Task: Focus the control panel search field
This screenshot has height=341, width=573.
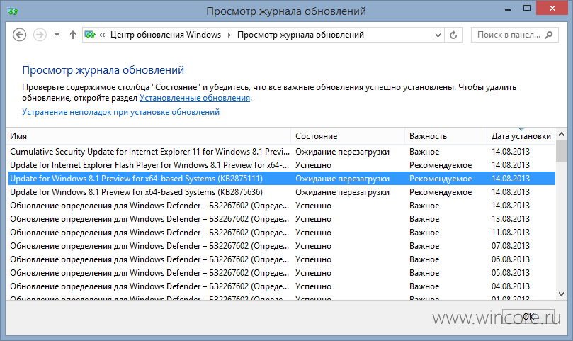Action: click(514, 35)
